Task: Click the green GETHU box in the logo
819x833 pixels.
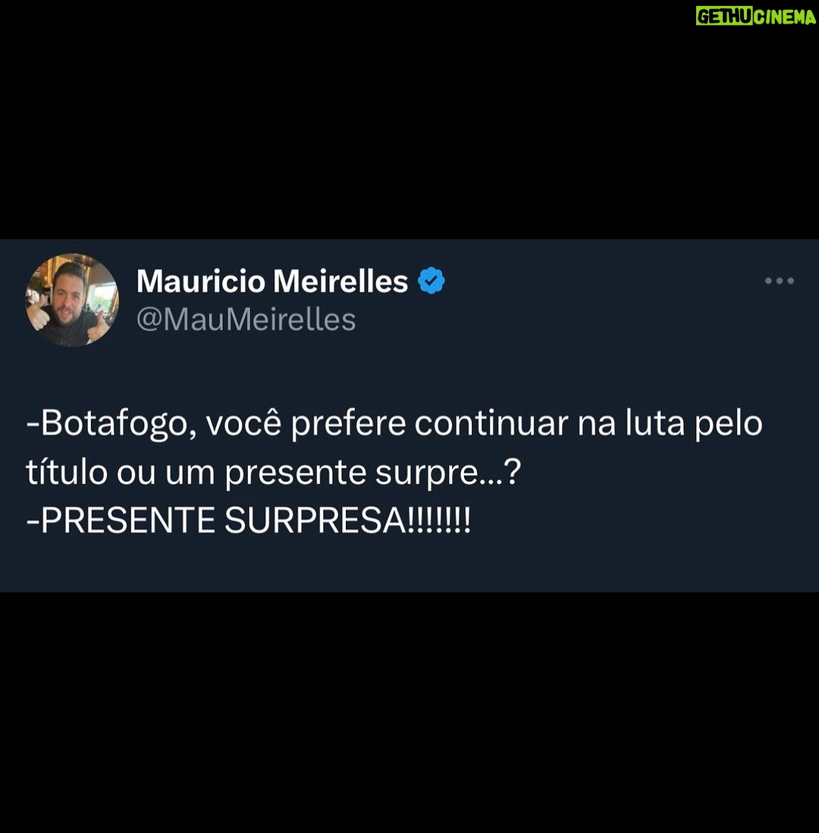Action: click(724, 17)
